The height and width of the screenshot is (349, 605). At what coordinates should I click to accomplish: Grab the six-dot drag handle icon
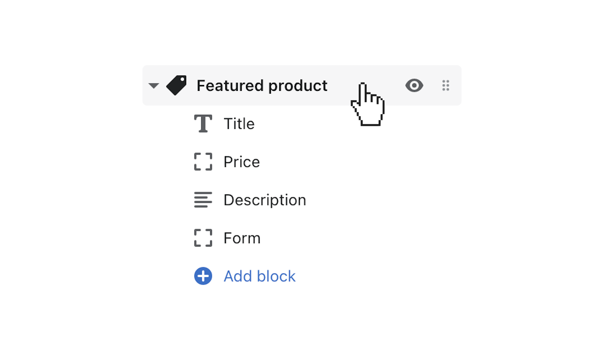(x=446, y=85)
